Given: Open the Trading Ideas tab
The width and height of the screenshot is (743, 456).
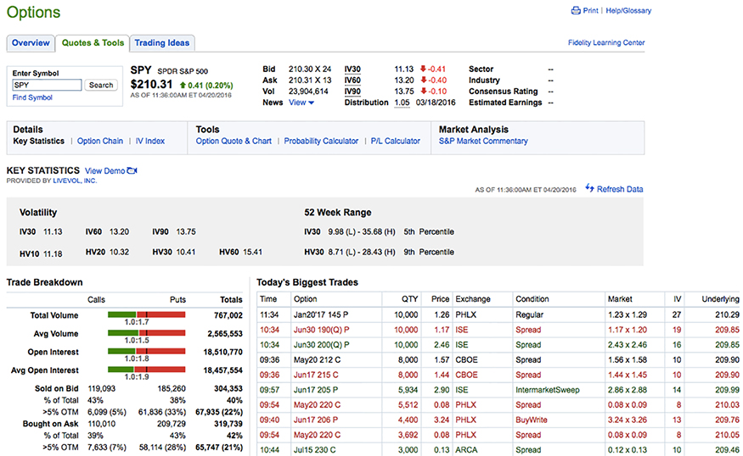Looking at the screenshot, I should 162,43.
